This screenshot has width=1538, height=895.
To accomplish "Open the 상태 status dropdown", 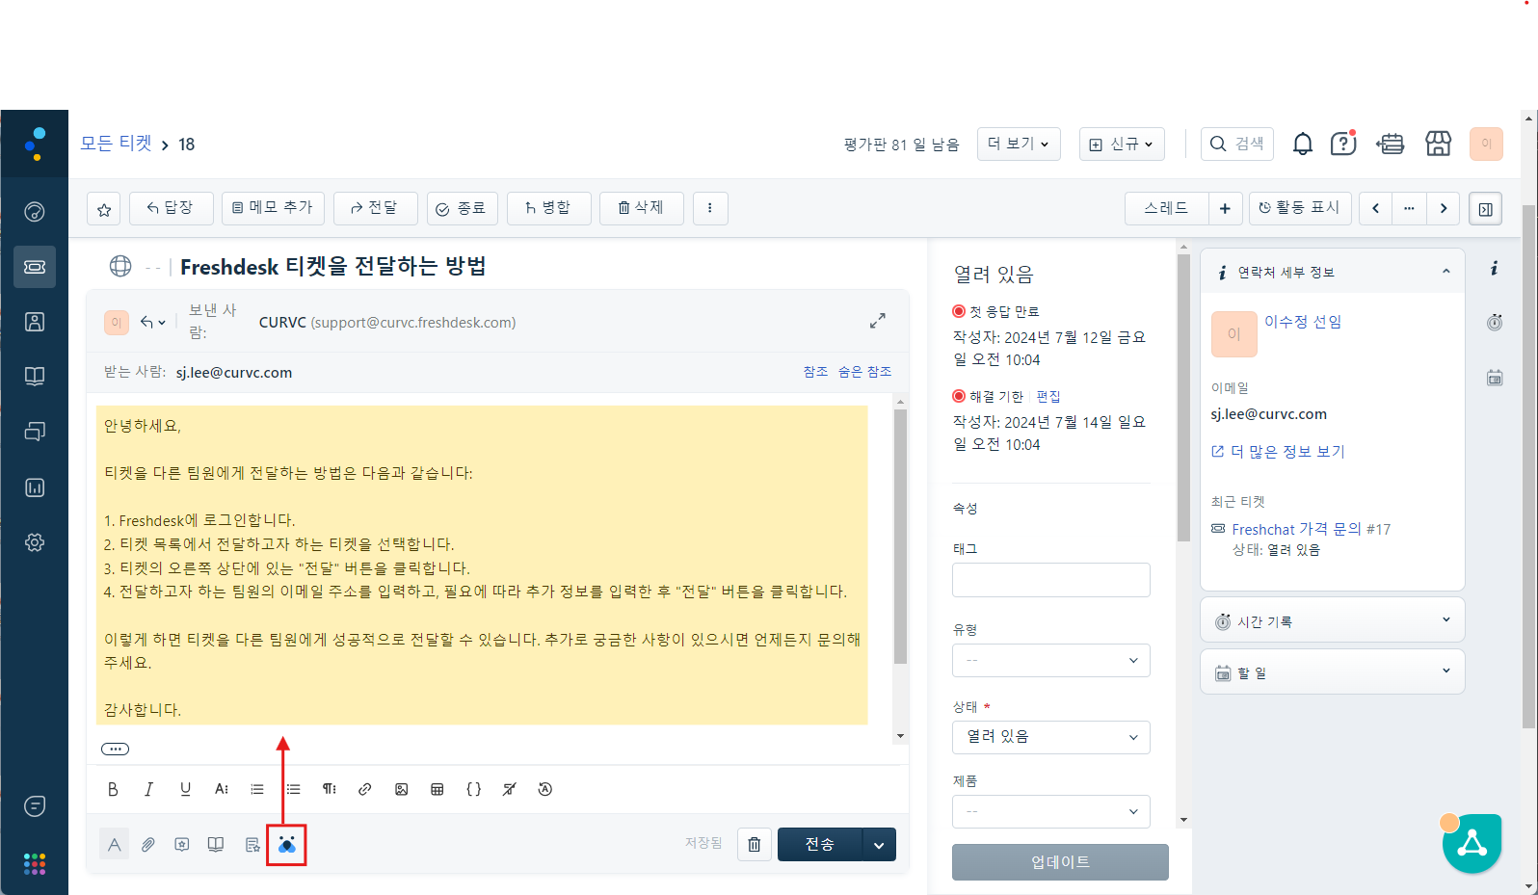I will click(x=1050, y=737).
